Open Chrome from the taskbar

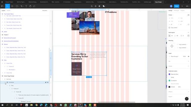point(36,105)
